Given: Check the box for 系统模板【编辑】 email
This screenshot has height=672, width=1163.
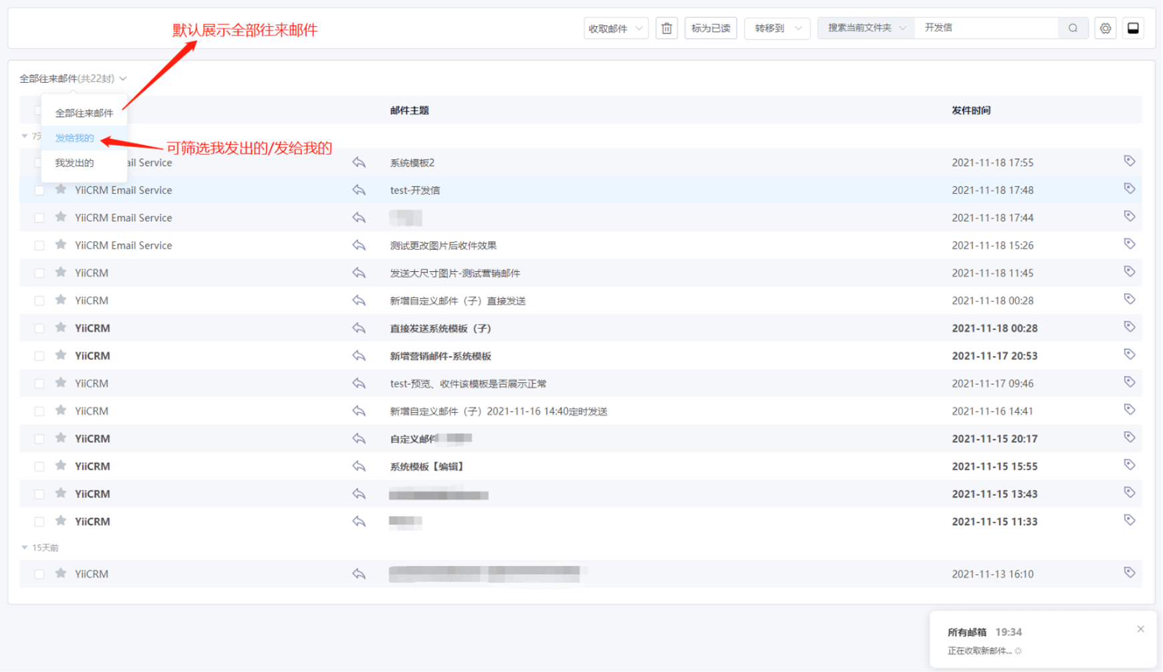Looking at the screenshot, I should pos(39,466).
